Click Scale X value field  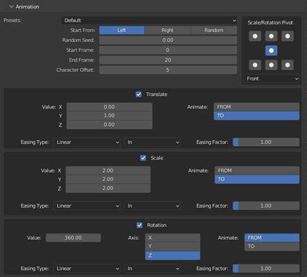[x=108, y=171]
